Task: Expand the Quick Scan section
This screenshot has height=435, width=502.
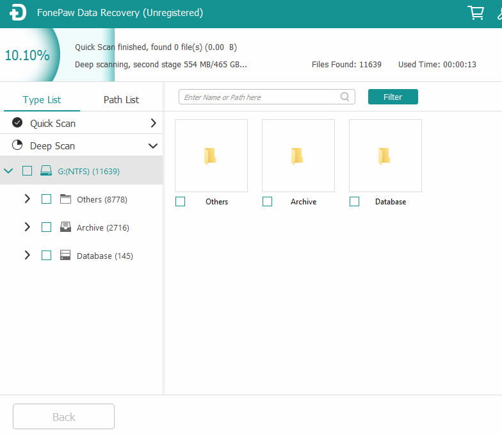Action: point(153,123)
